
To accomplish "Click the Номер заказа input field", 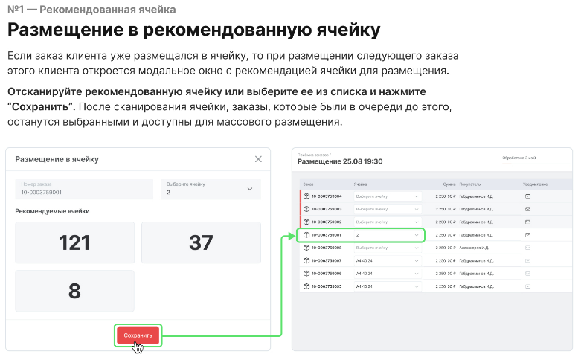I will [84, 189].
